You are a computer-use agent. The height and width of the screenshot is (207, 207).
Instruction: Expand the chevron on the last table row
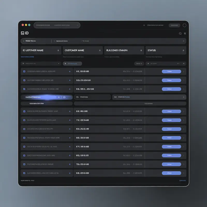(x=183, y=173)
